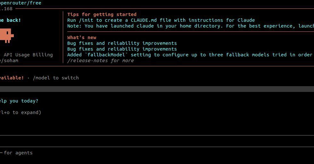Click the second Bug fixes line

point(122,49)
